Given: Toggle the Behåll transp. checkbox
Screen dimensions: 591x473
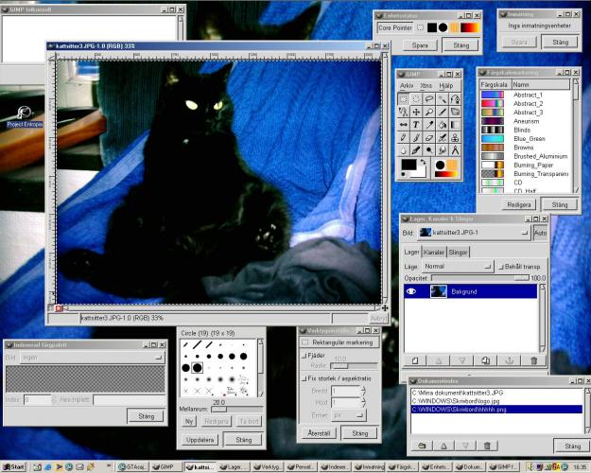Looking at the screenshot, I should (x=500, y=267).
